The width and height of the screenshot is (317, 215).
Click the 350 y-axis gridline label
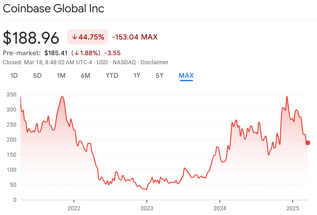click(12, 95)
